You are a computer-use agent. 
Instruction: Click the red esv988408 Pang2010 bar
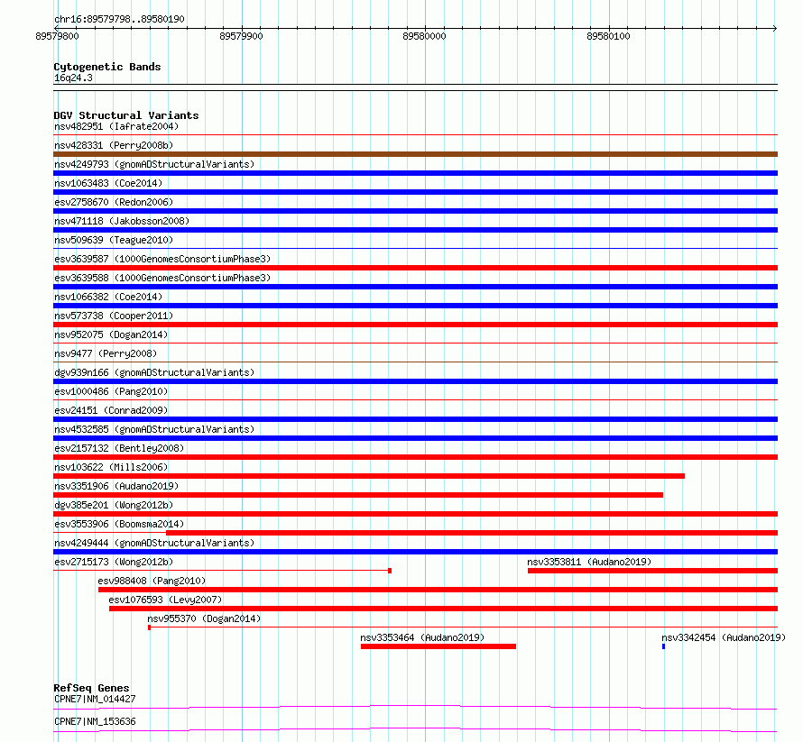(x=438, y=590)
